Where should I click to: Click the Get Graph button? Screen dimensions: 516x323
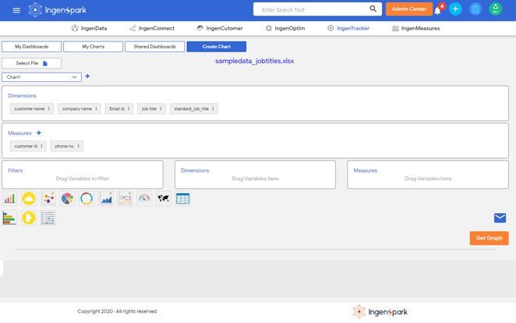pos(489,238)
